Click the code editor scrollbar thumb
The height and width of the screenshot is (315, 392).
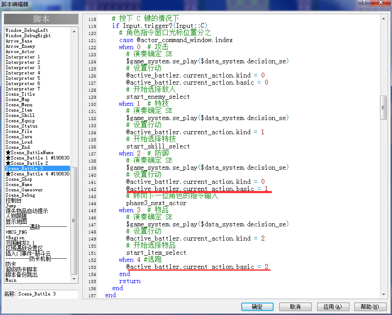coord(383,108)
